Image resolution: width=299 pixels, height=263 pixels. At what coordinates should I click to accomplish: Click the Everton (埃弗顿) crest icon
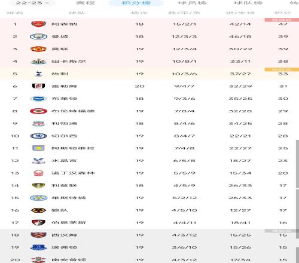pyautogui.click(x=38, y=247)
